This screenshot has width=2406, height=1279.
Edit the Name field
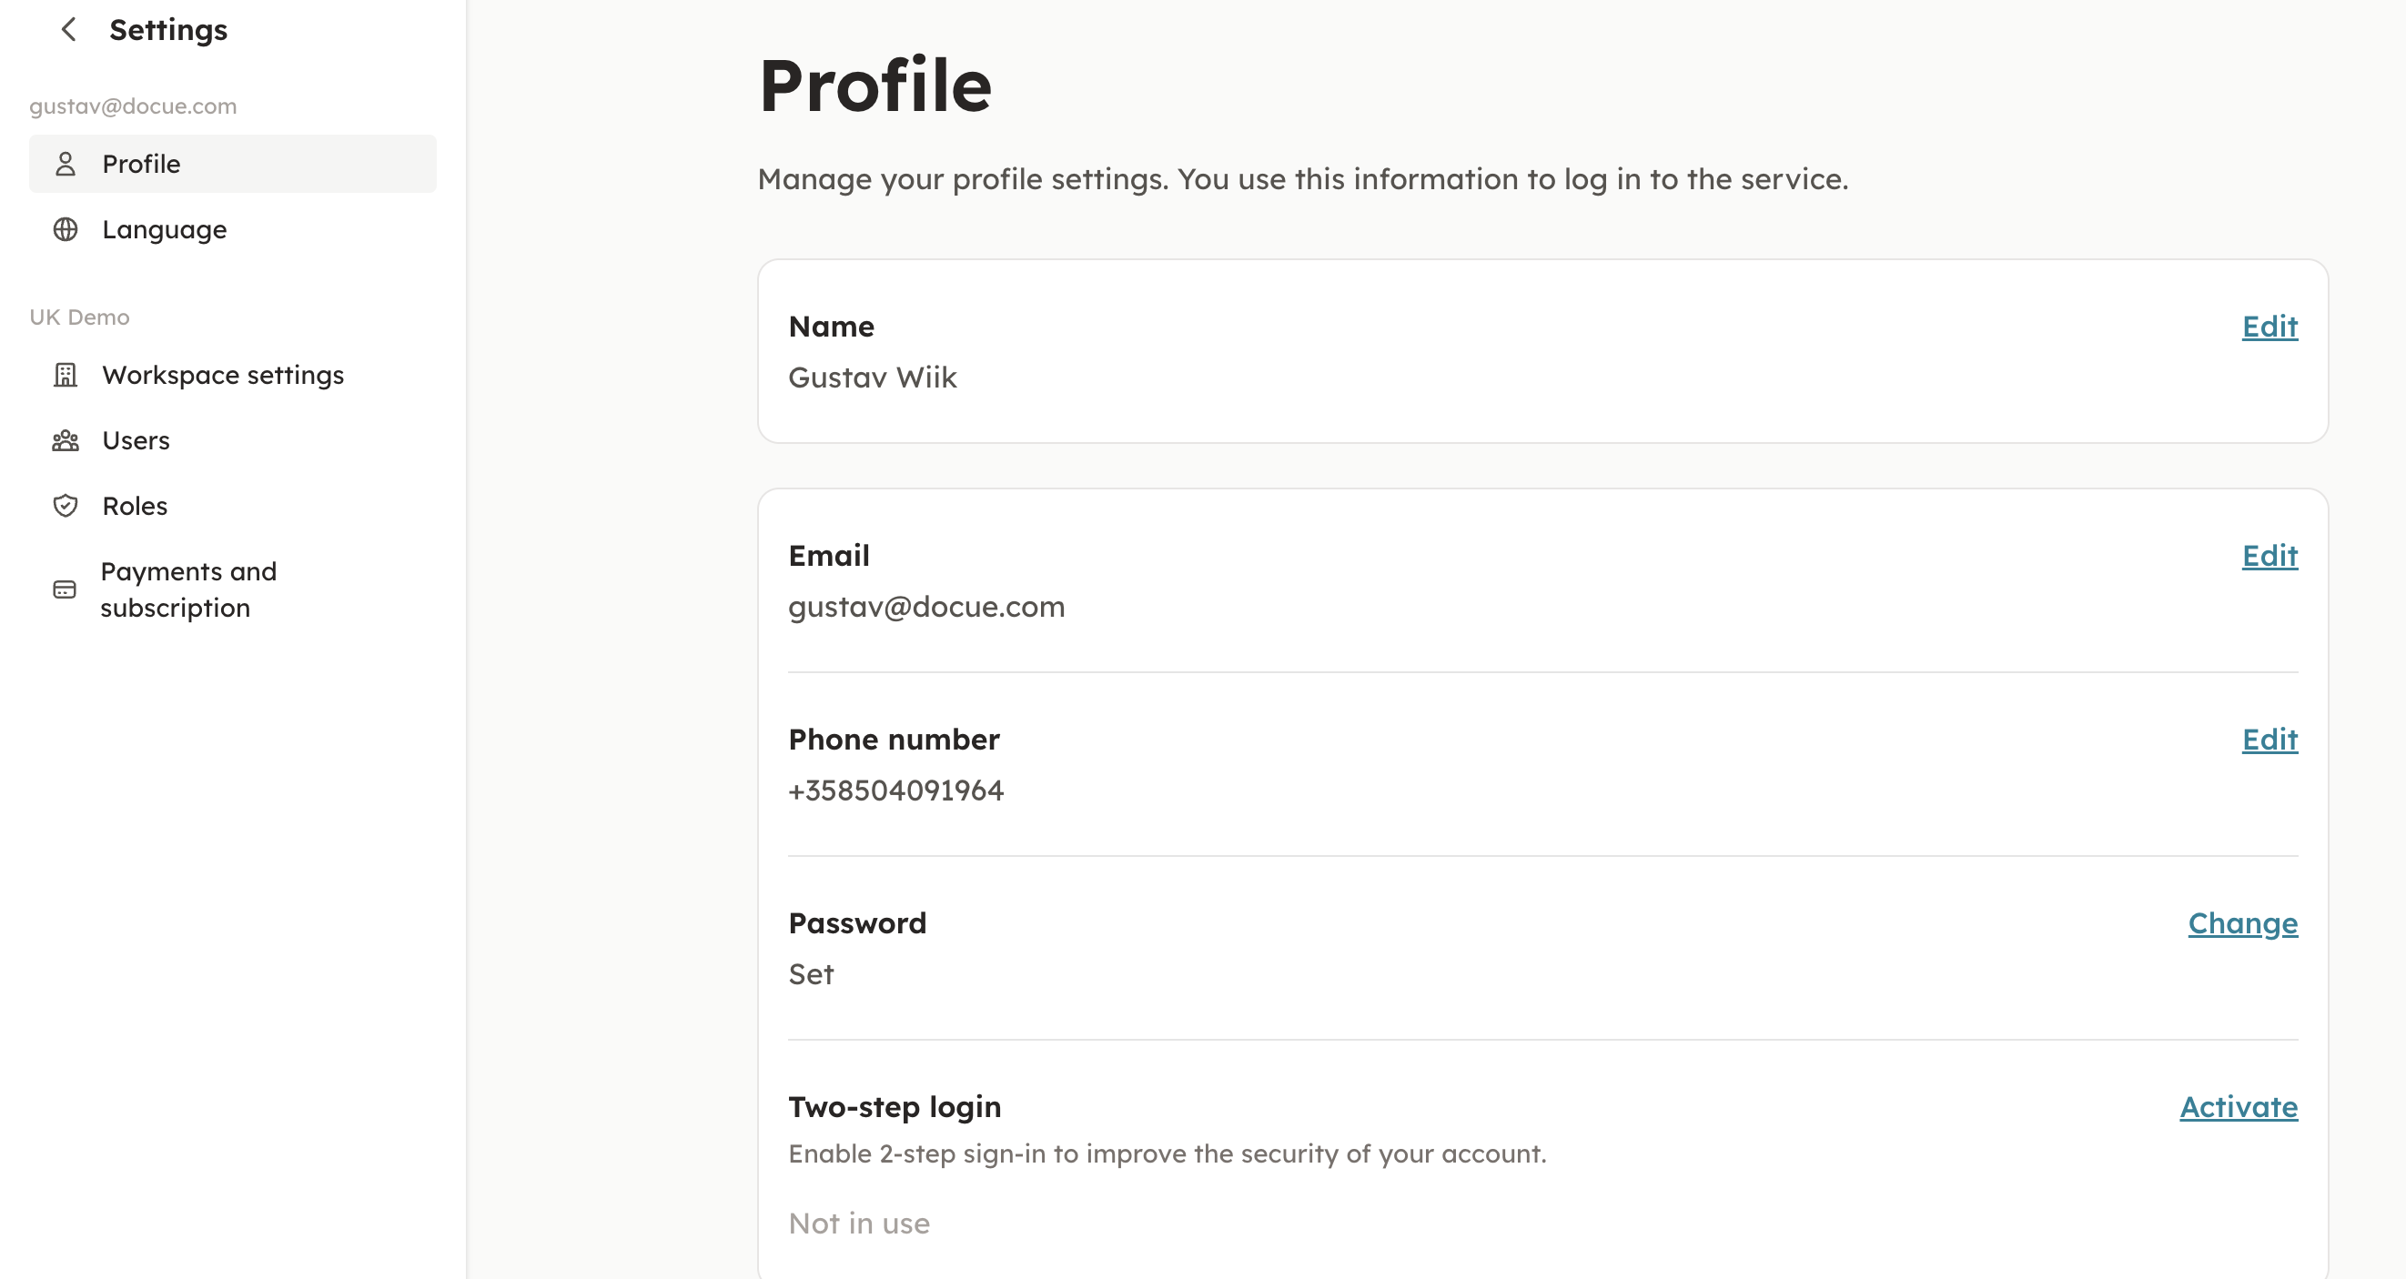2270,327
